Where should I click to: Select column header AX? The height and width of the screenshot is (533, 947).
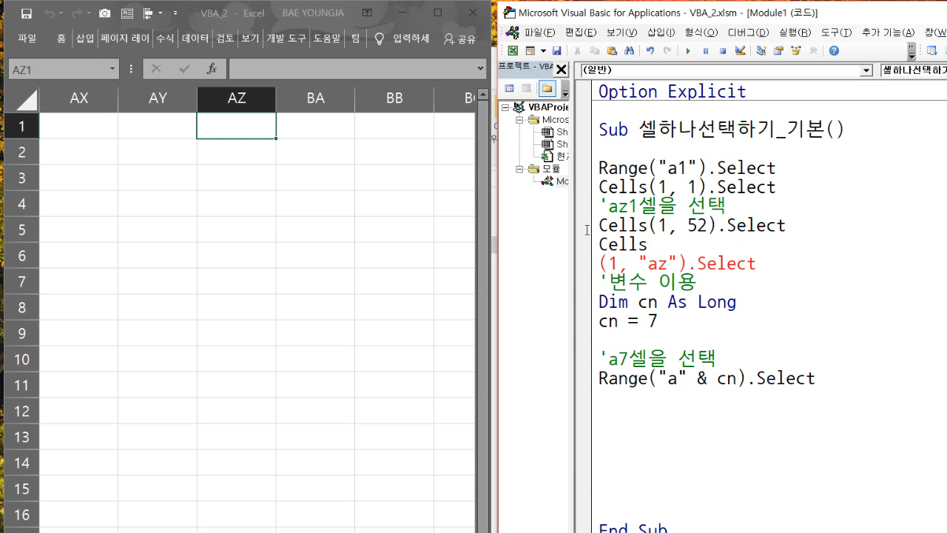[x=79, y=98]
